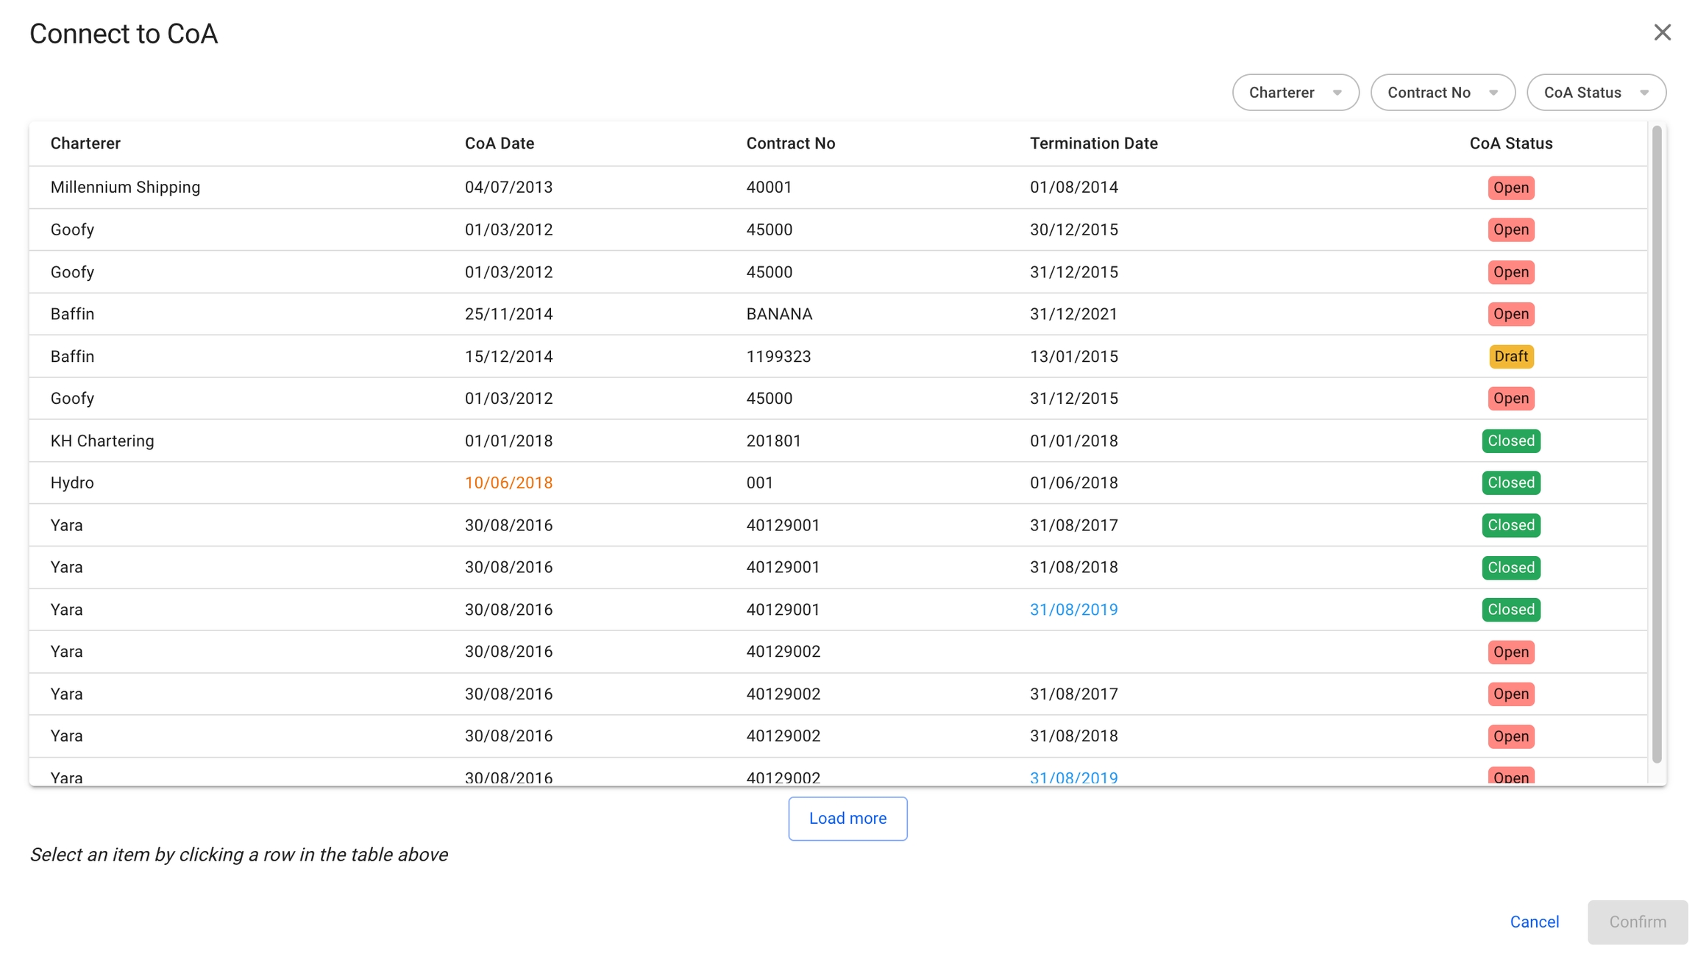Click the Open badge for contract 40001
Screen dimensions: 1695x954
[1510, 188]
